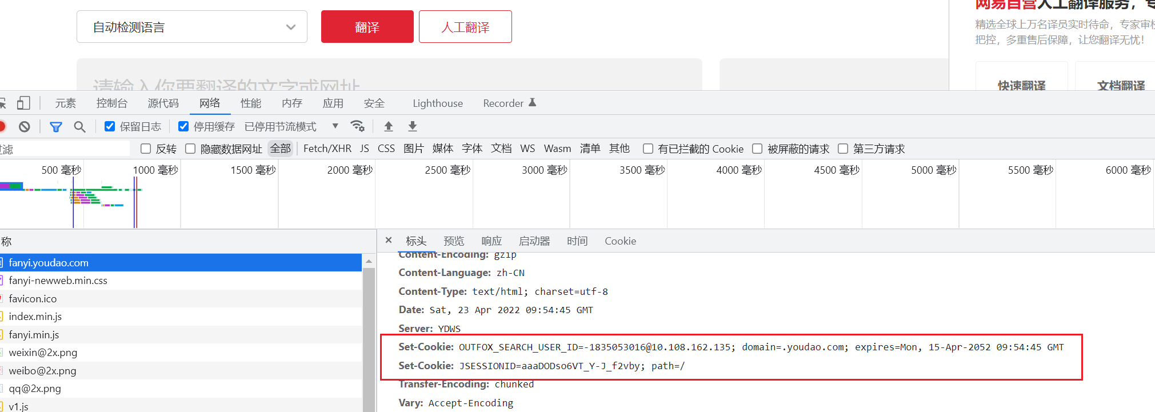Filter requests by 字体

tap(472, 149)
